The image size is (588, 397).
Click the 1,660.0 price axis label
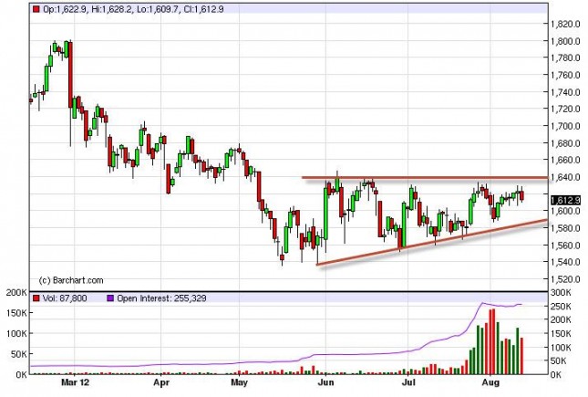[565, 160]
